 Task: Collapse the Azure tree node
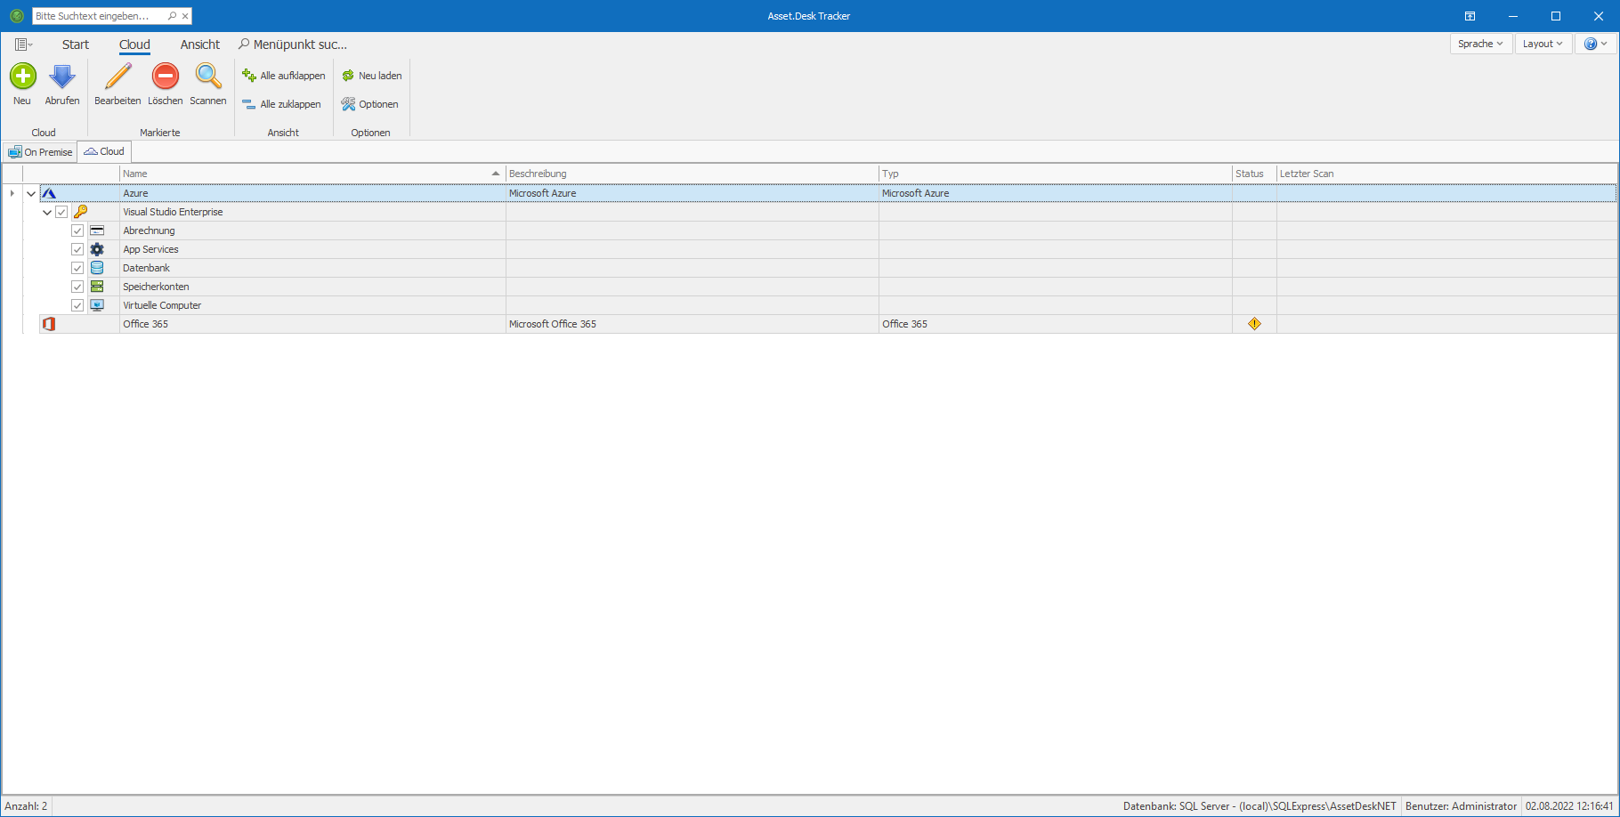point(31,193)
